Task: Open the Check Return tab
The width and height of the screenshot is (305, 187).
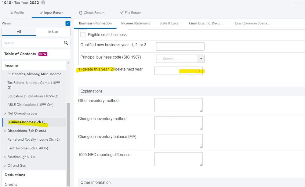Action: coord(92,13)
